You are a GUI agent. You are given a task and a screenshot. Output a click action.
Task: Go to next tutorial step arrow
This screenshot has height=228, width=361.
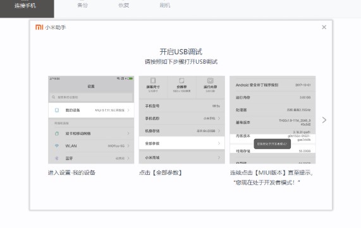324,120
